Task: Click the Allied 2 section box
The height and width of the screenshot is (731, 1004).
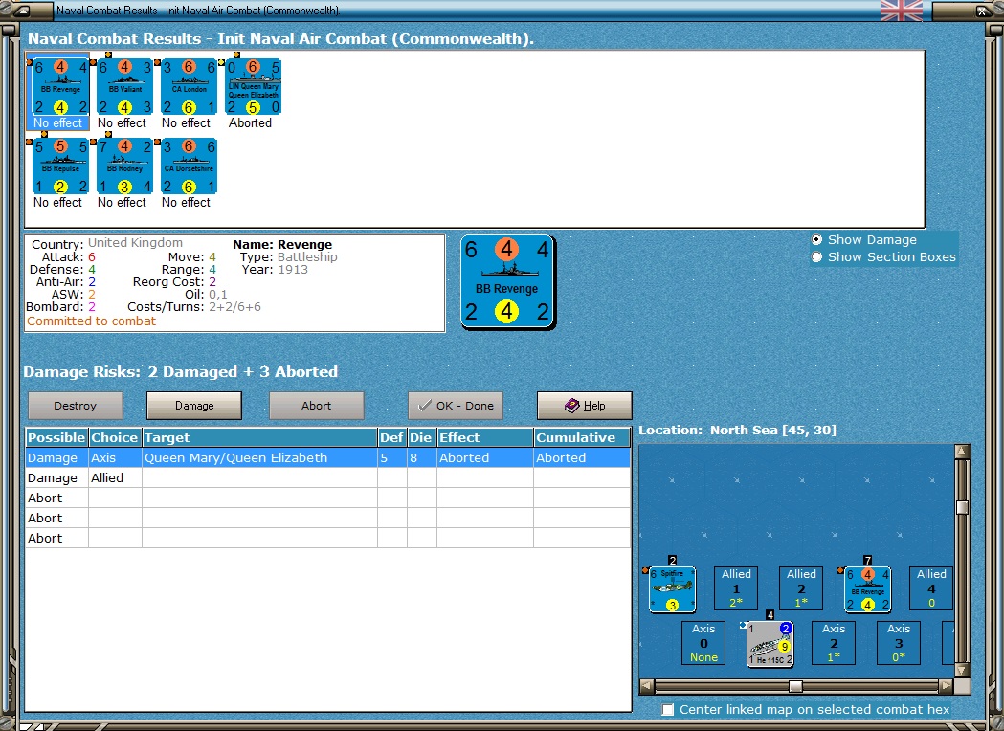Action: tap(801, 588)
